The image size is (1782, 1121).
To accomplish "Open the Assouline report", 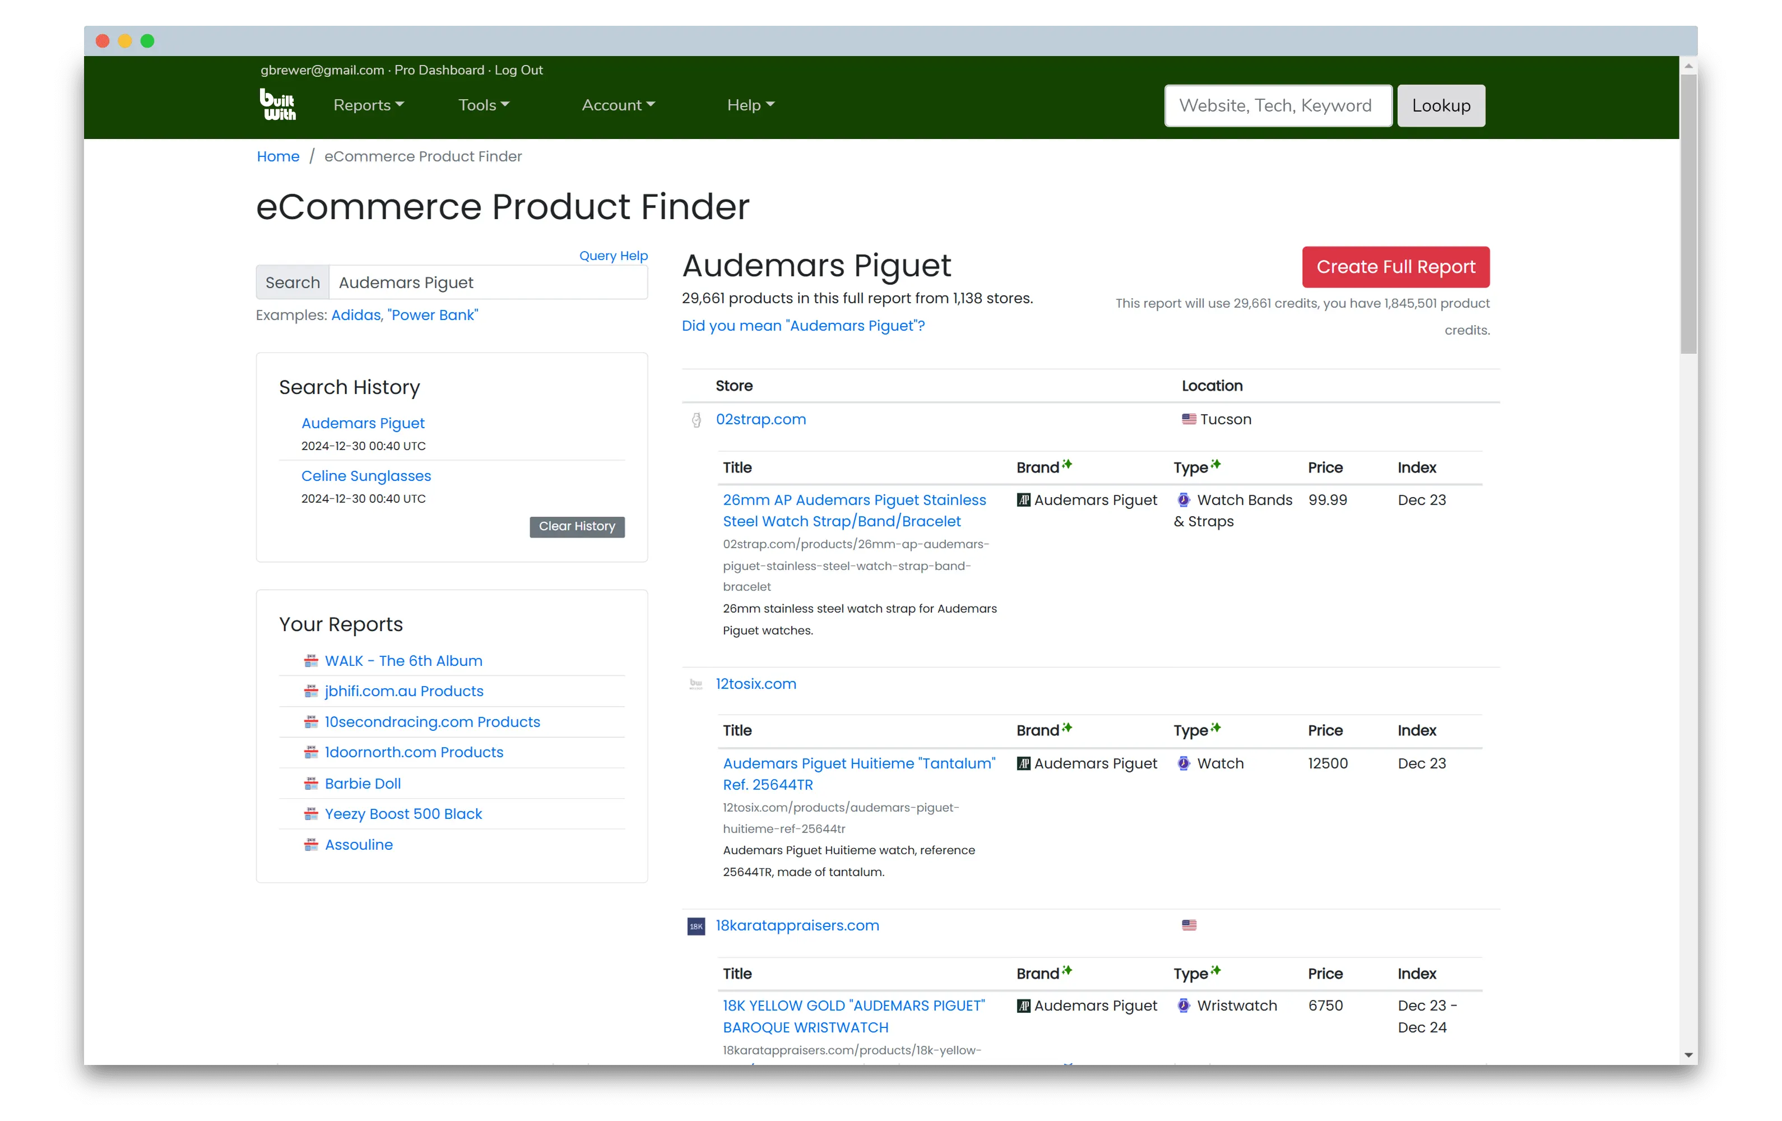I will pos(359,844).
